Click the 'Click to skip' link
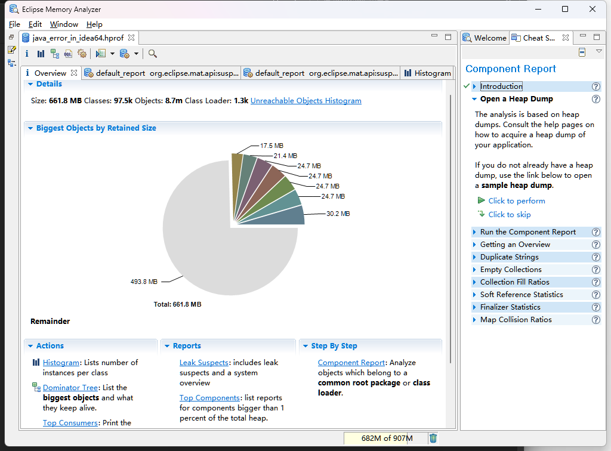 (510, 215)
